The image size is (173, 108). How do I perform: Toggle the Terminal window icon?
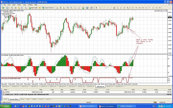click(22, 8)
